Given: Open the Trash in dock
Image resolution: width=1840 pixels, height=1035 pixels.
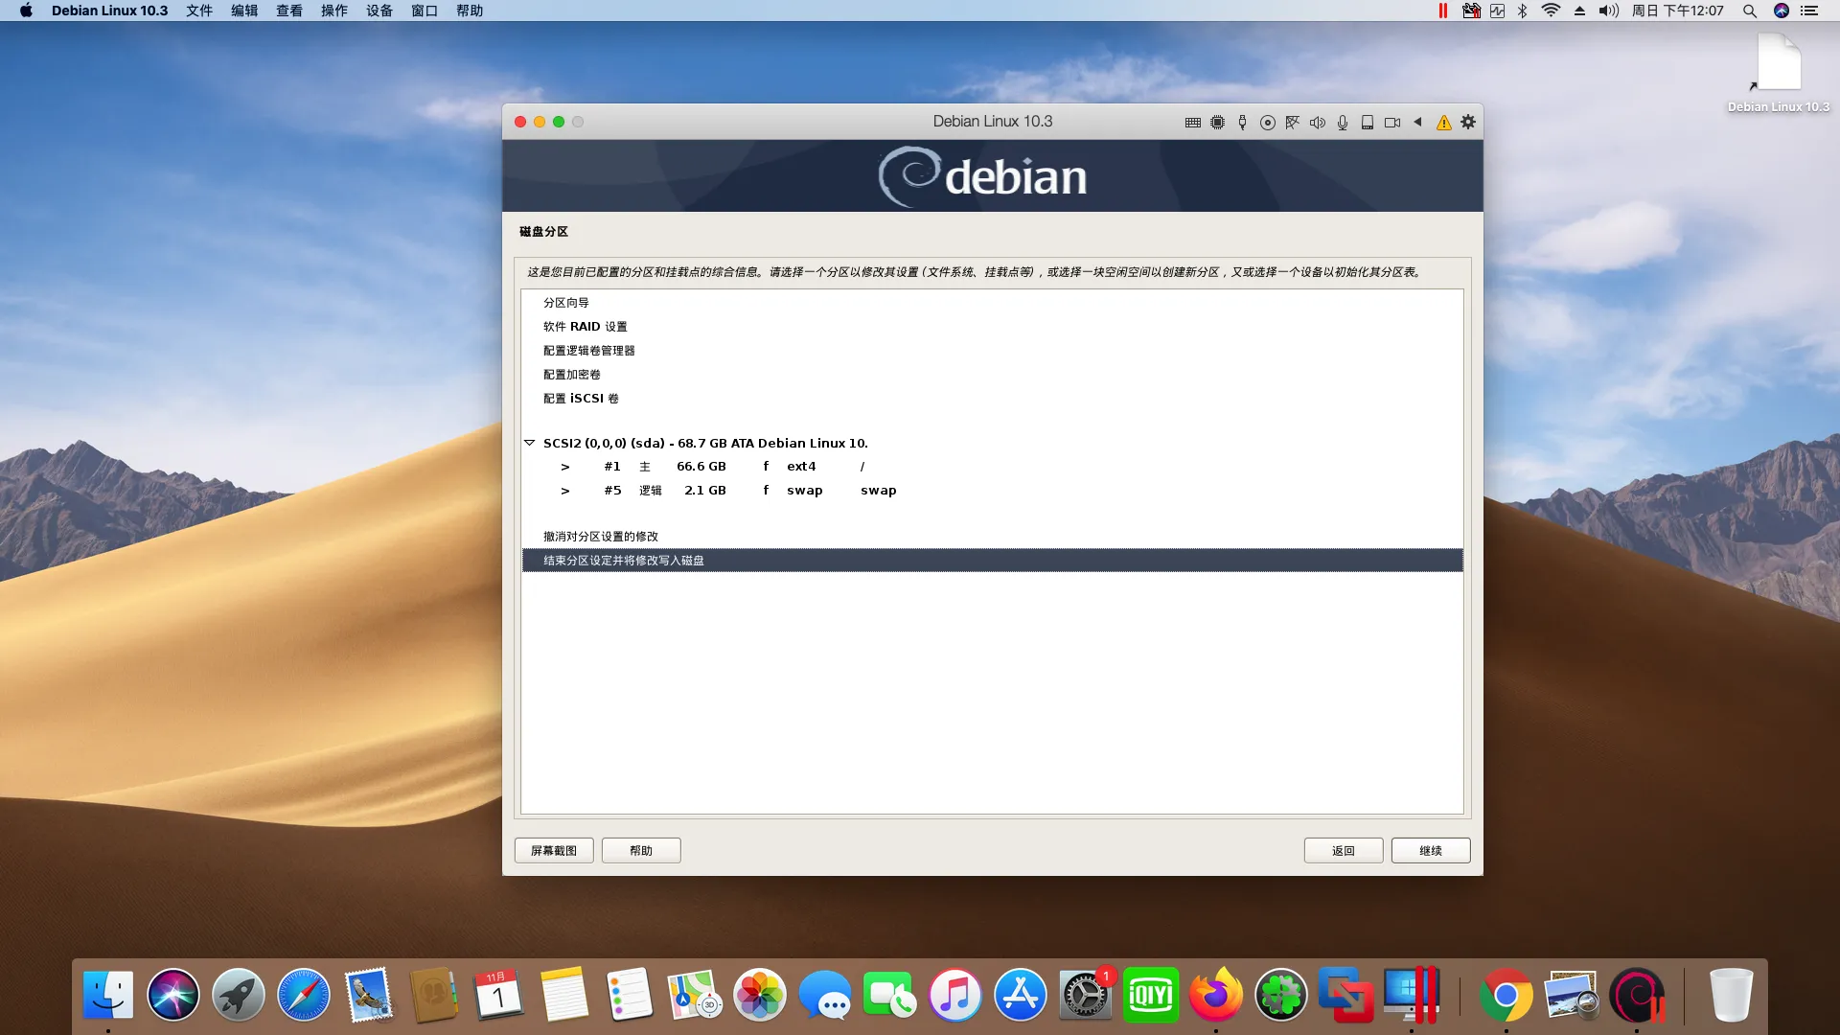Looking at the screenshot, I should click(x=1732, y=996).
